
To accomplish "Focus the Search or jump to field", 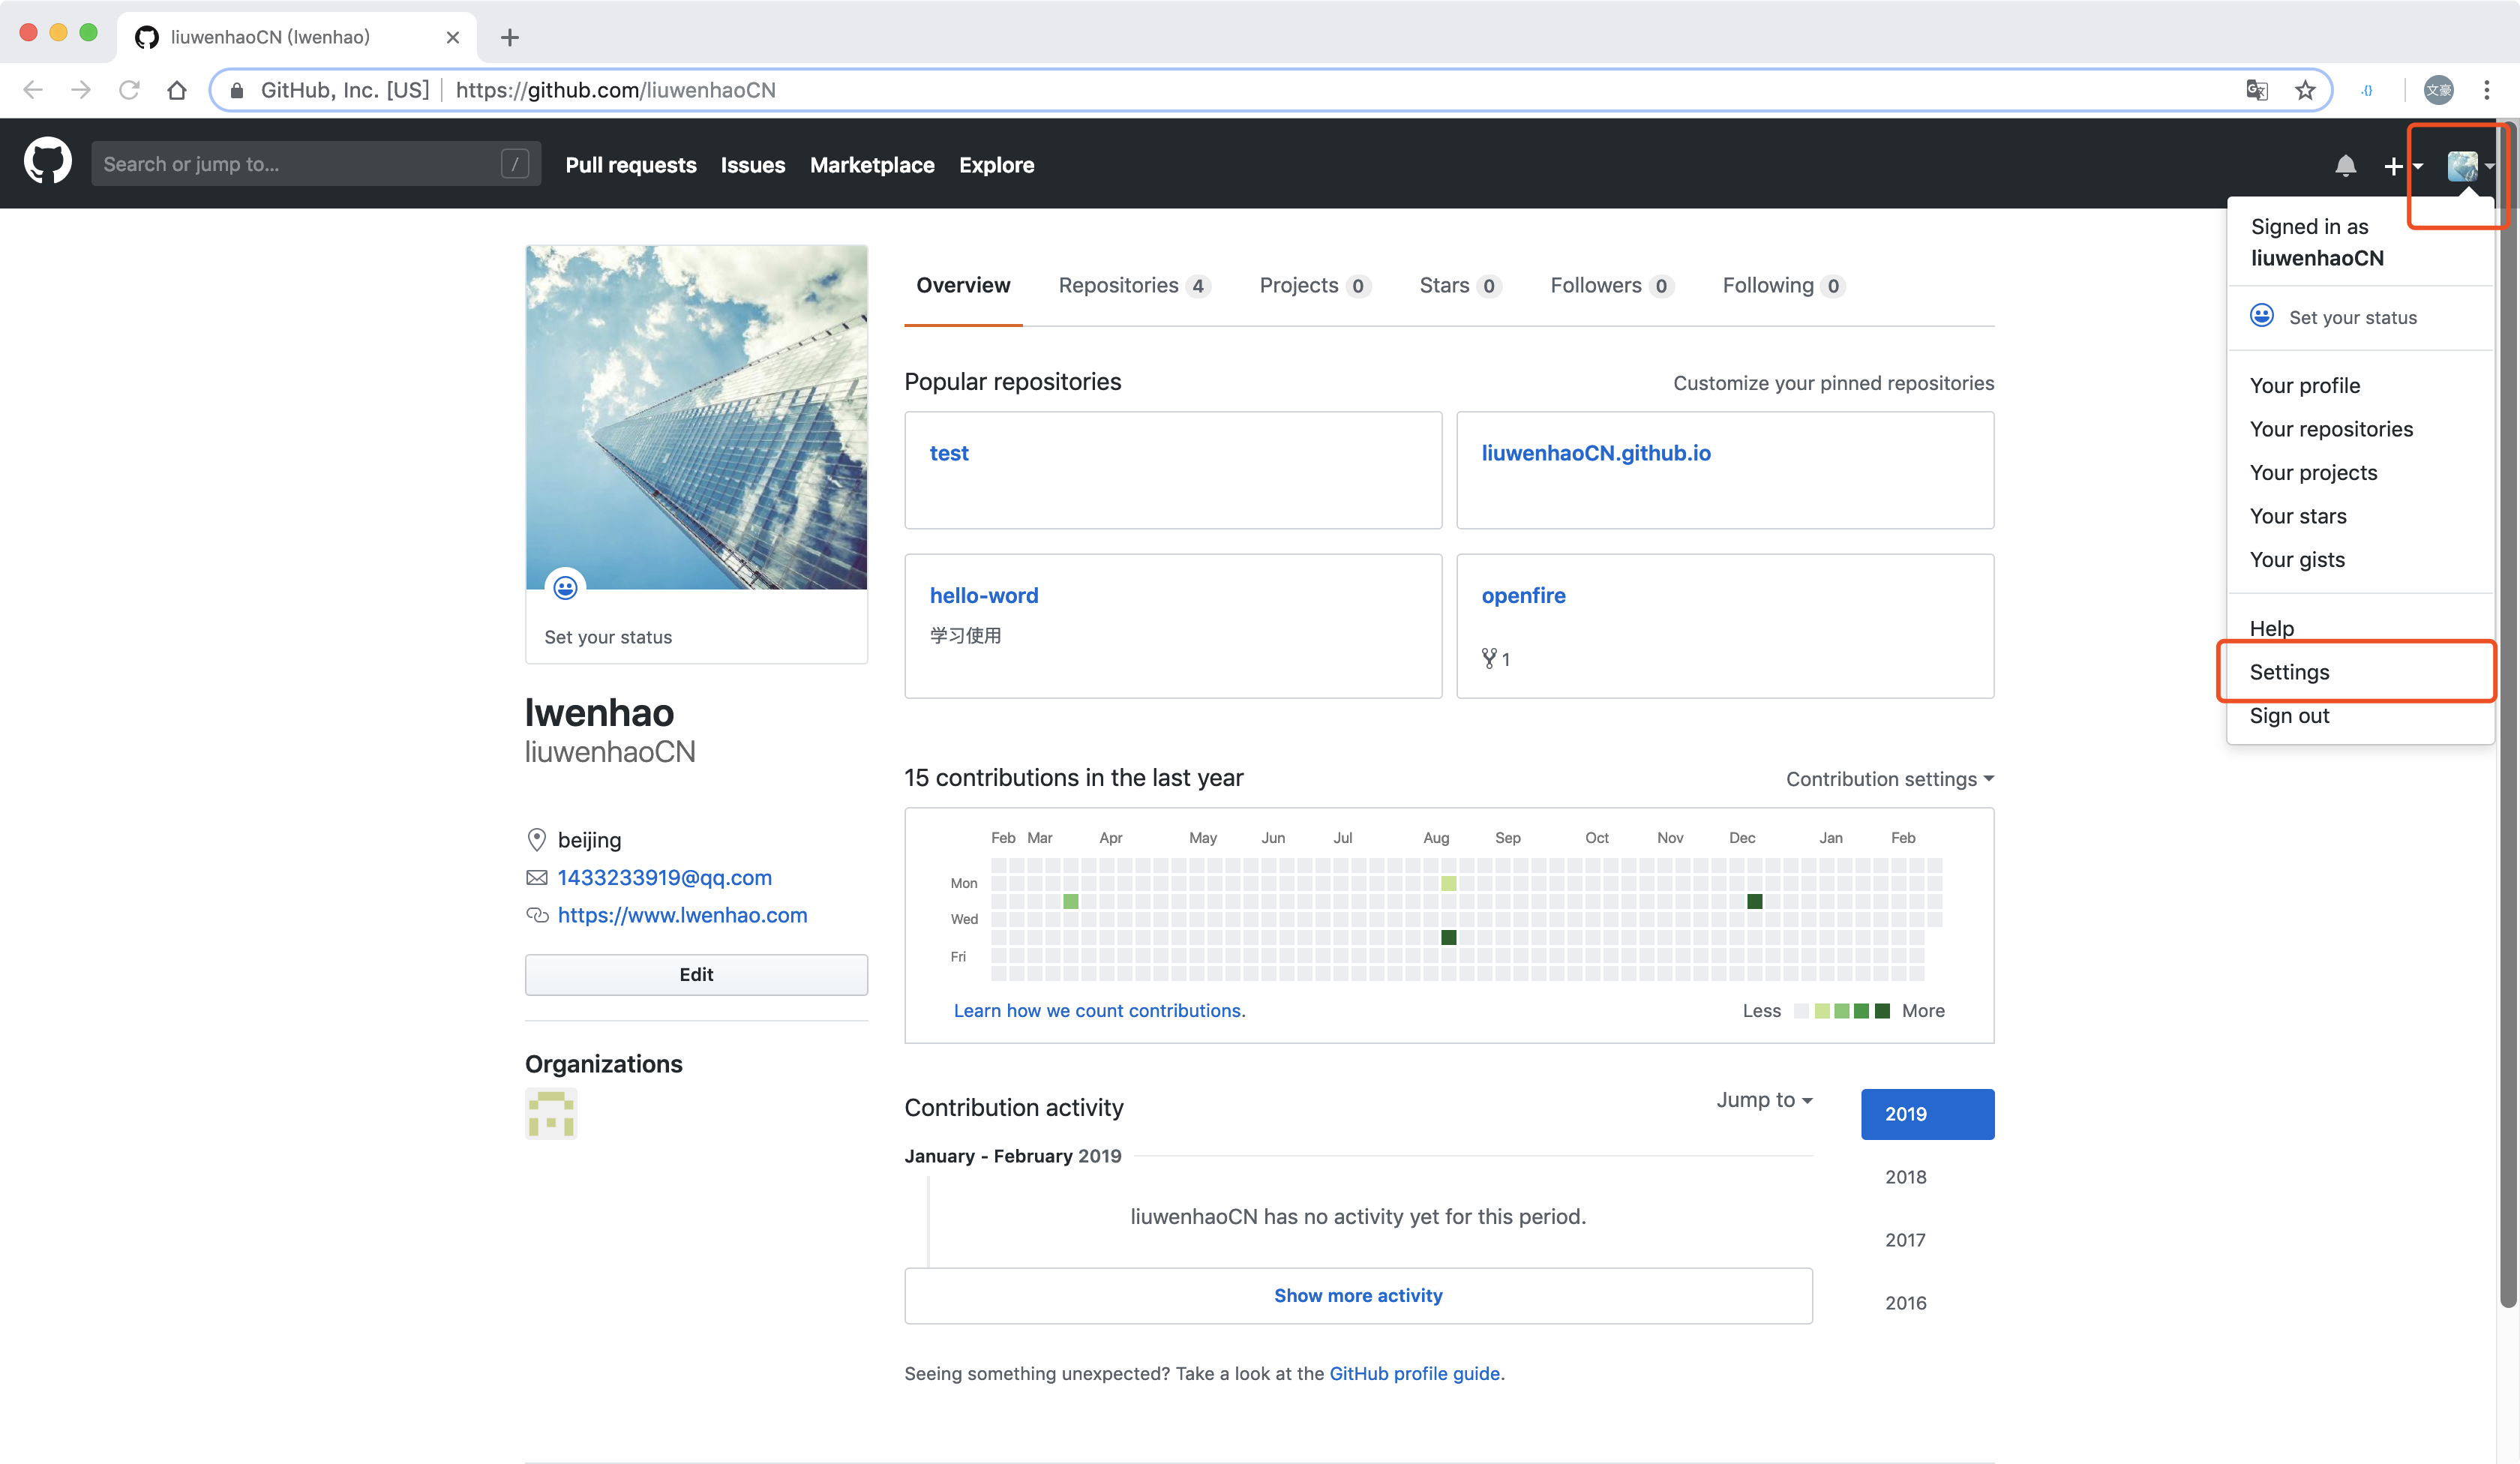I will pos(316,163).
